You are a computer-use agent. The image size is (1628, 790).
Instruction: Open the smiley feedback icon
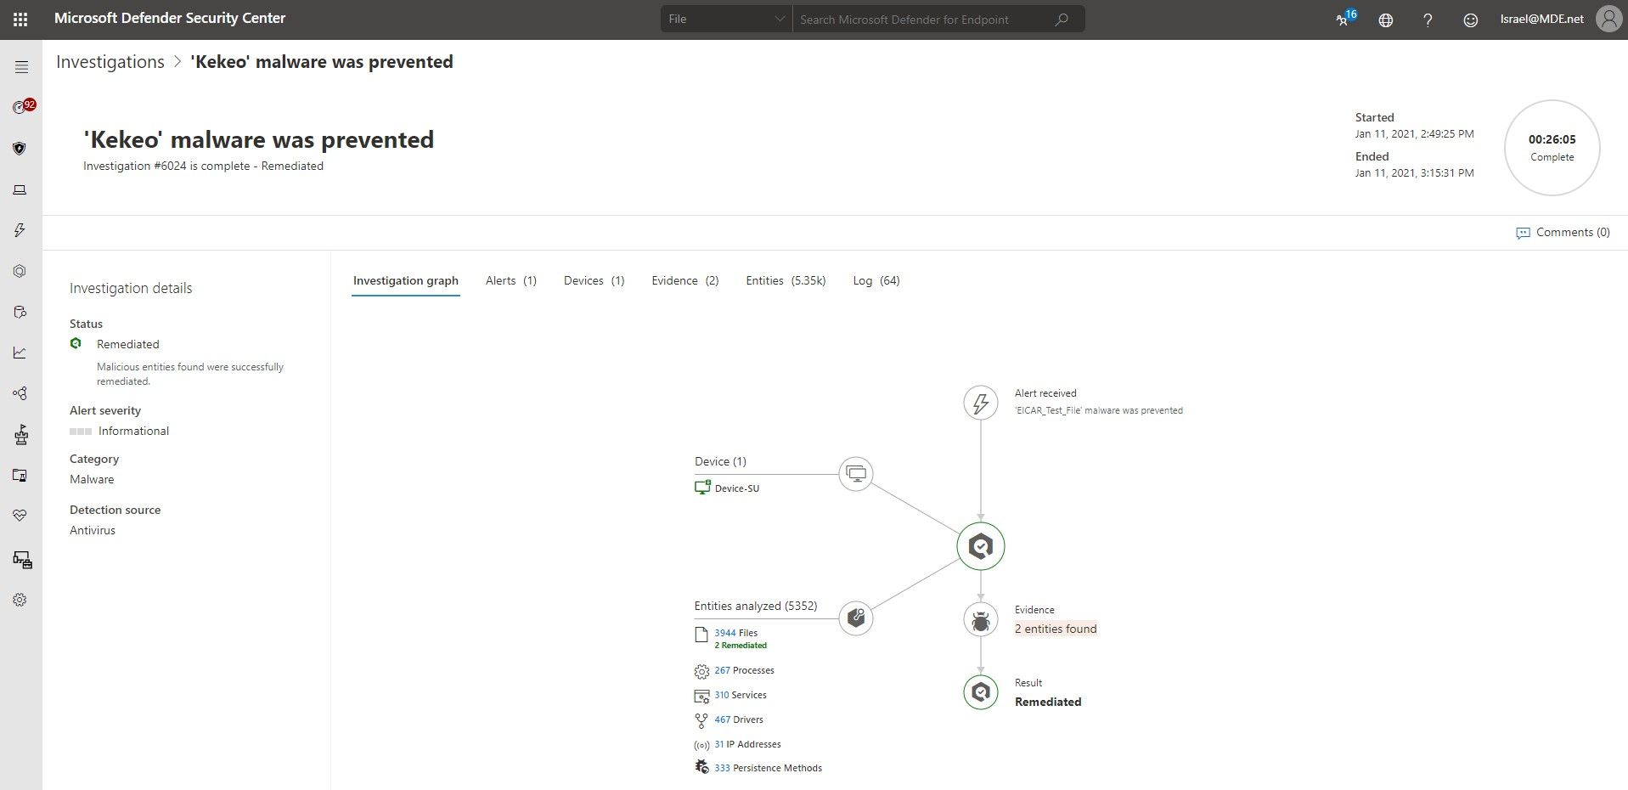coord(1471,20)
